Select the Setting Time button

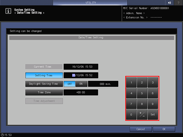tap(44, 75)
